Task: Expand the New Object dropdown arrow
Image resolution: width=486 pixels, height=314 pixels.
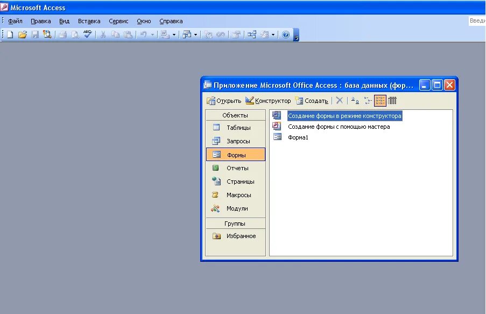Action: (273, 34)
